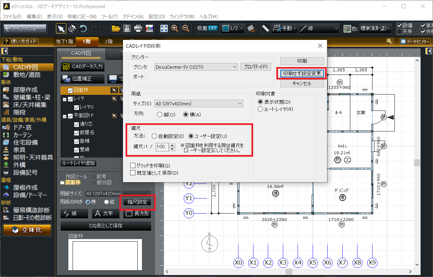
Task: Click the 縮尺 value input field
Action: (x=162, y=147)
